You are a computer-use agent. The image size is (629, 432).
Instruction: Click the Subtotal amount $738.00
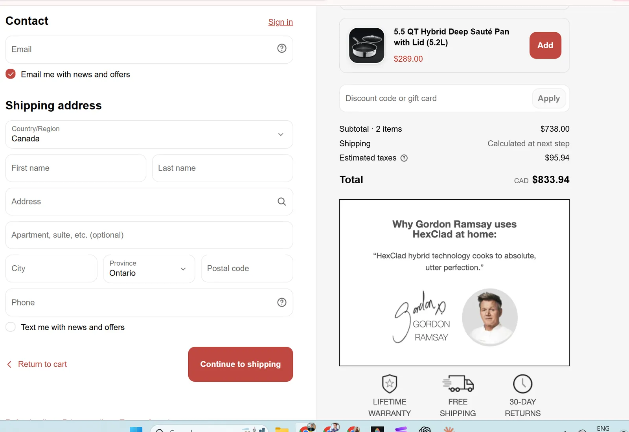point(555,129)
